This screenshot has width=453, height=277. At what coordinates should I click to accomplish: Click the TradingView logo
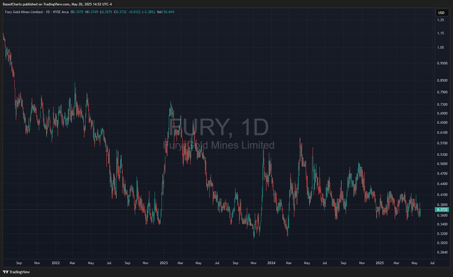16,272
